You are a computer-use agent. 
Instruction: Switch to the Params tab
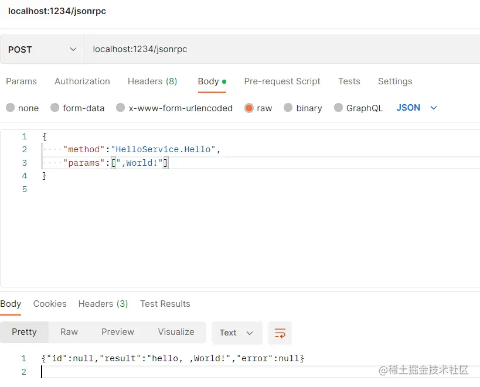[21, 81]
